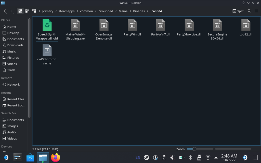Open Wi-Fi network tray icon
Image resolution: width=261 pixels, height=163 pixels.
[x=208, y=157]
